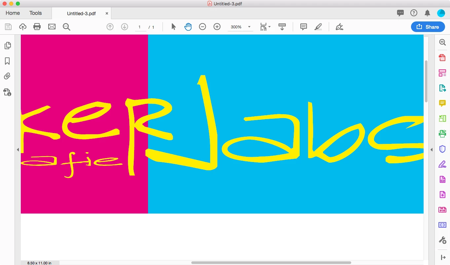Image resolution: width=450 pixels, height=265 pixels.
Task: Activate the Hand pan tool
Action: click(x=188, y=27)
